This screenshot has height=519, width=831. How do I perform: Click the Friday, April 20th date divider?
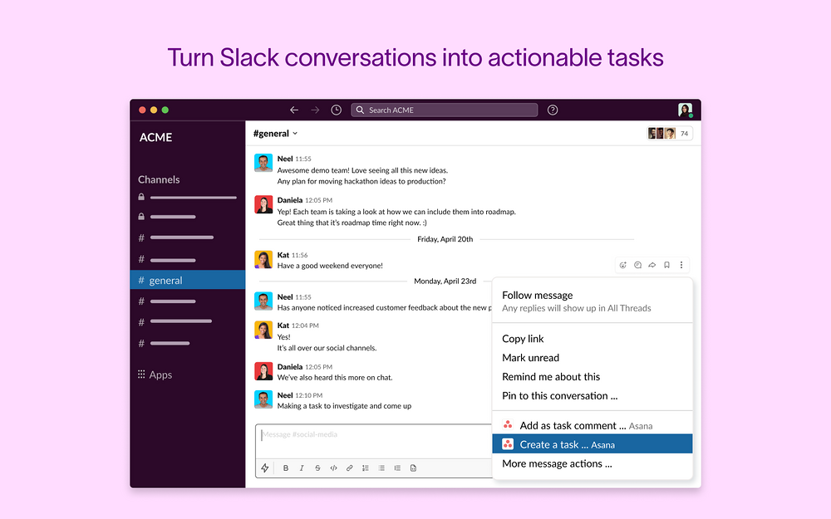point(445,239)
